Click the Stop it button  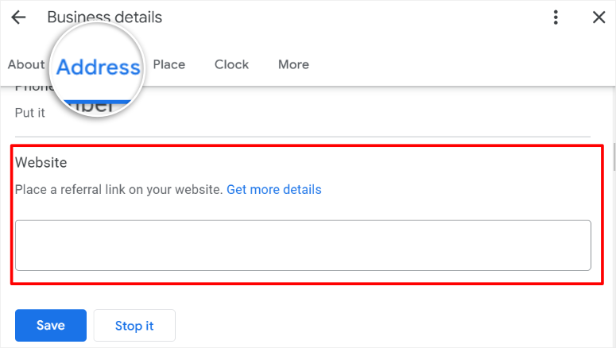[134, 326]
